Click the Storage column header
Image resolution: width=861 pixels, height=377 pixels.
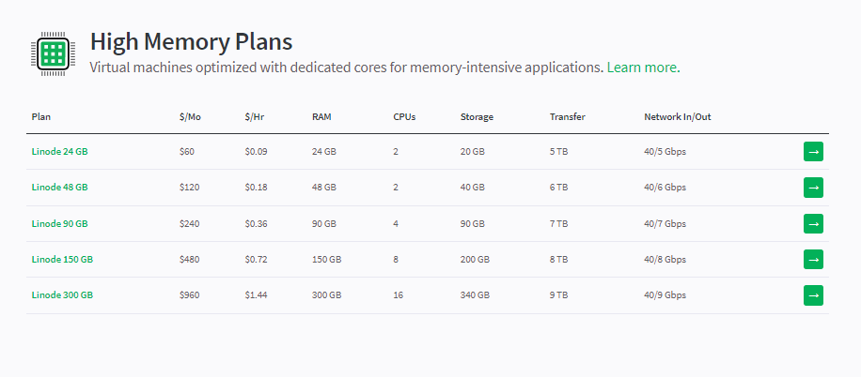point(477,116)
